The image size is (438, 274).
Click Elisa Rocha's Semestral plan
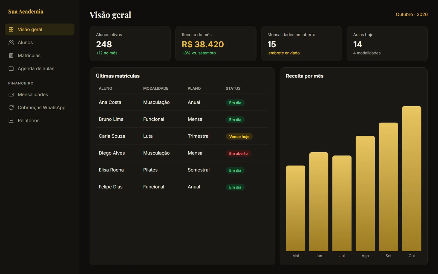[198, 170]
